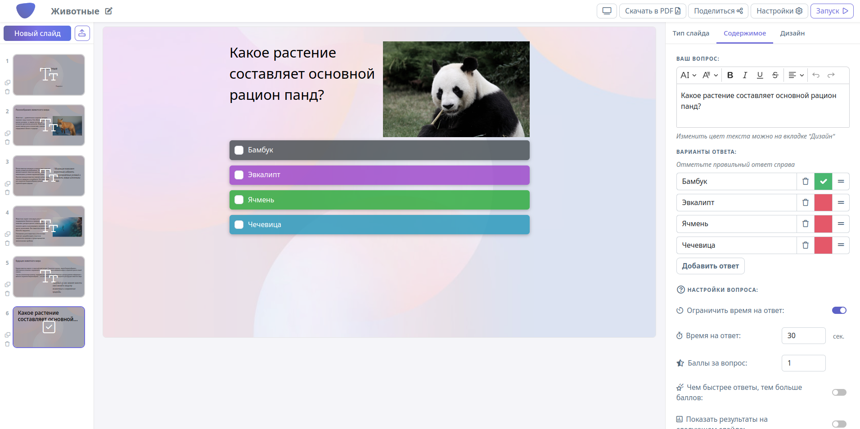Click the Новый слайд button
Screen dimensions: 860x429
click(x=37, y=33)
